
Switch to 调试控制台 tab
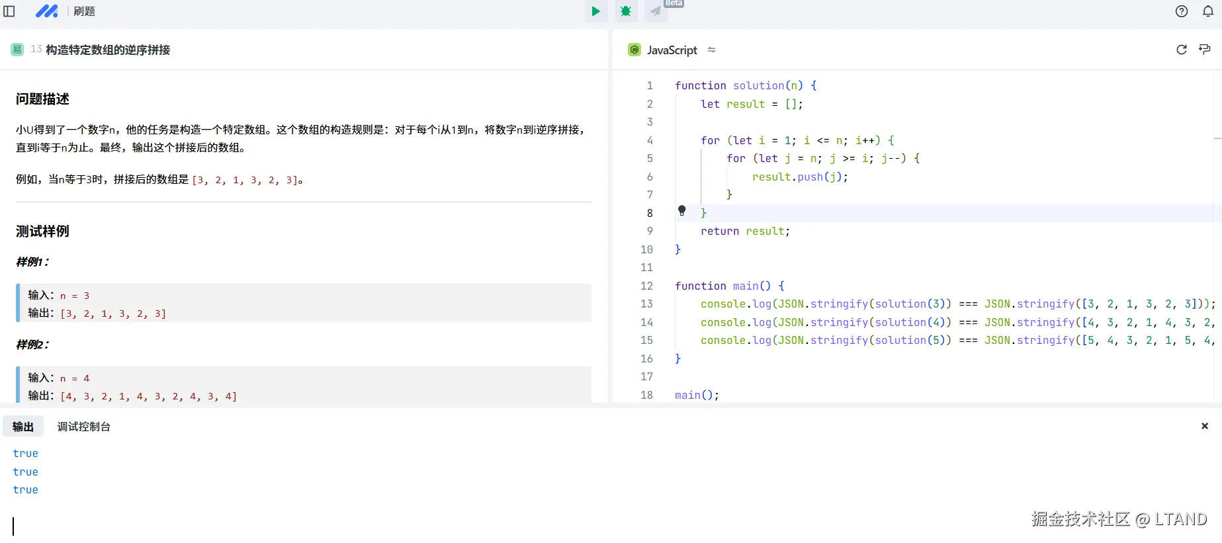[x=84, y=427]
